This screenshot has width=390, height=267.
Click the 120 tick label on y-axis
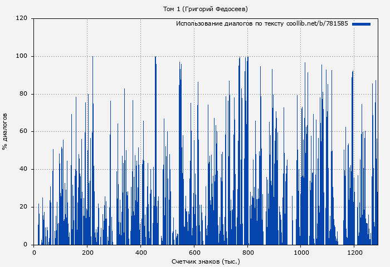(x=22, y=18)
